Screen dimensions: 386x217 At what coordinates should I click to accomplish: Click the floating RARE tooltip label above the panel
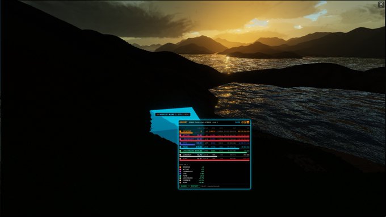[173, 115]
